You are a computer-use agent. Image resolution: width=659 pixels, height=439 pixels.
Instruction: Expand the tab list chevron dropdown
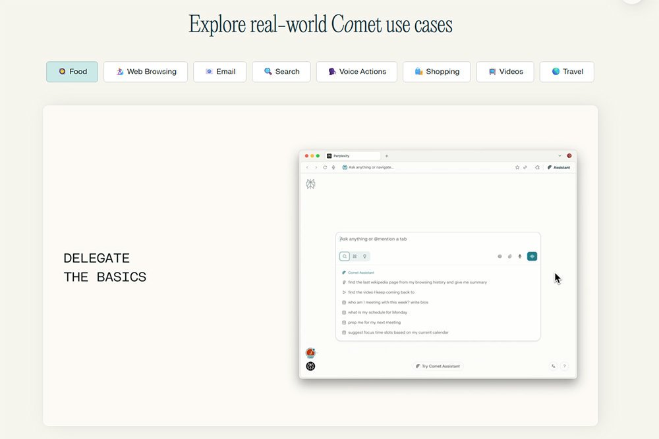point(559,156)
